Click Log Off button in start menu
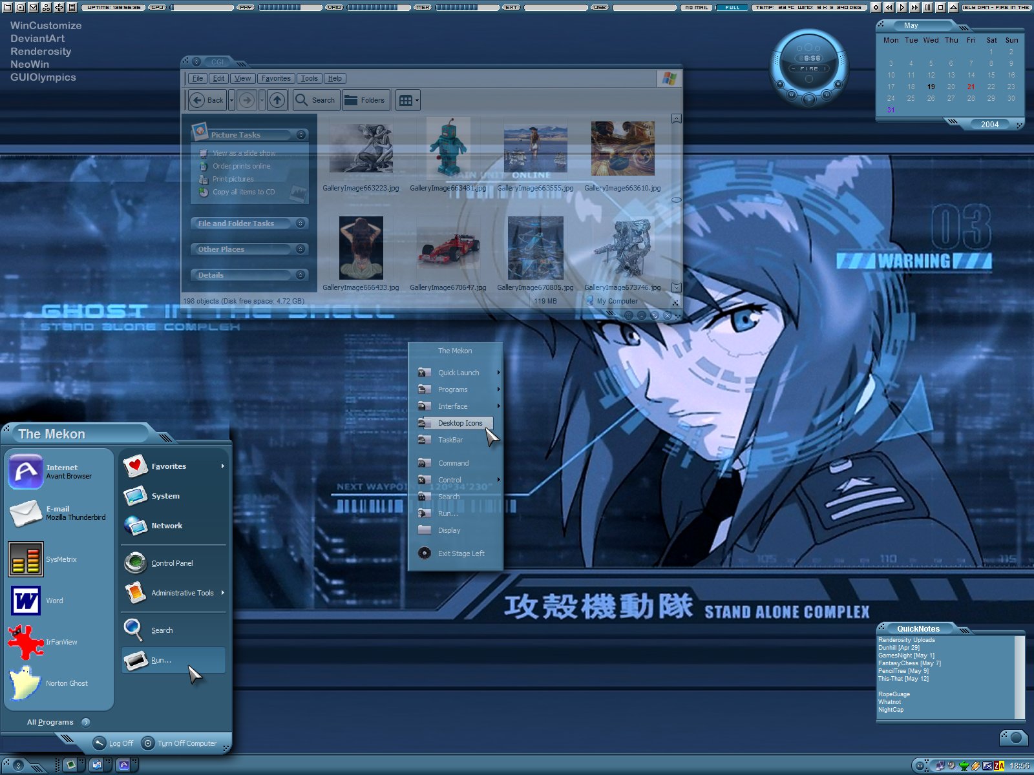The height and width of the screenshot is (775, 1034). pos(114,743)
